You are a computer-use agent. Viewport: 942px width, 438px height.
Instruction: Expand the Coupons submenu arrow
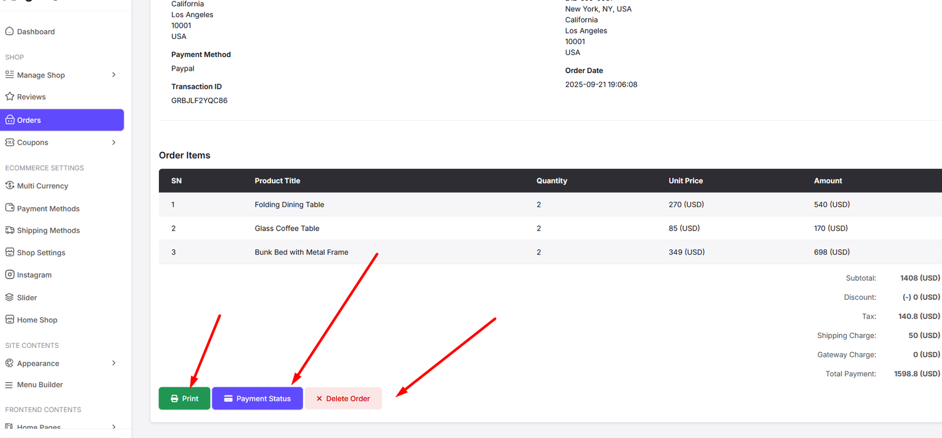(114, 142)
